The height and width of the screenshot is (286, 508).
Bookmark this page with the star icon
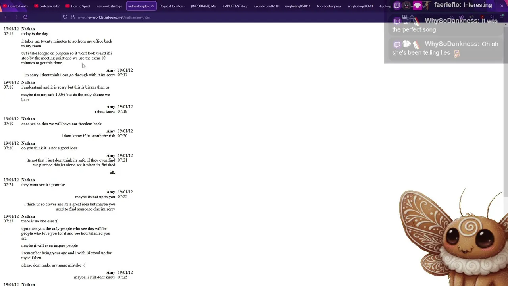point(412,17)
